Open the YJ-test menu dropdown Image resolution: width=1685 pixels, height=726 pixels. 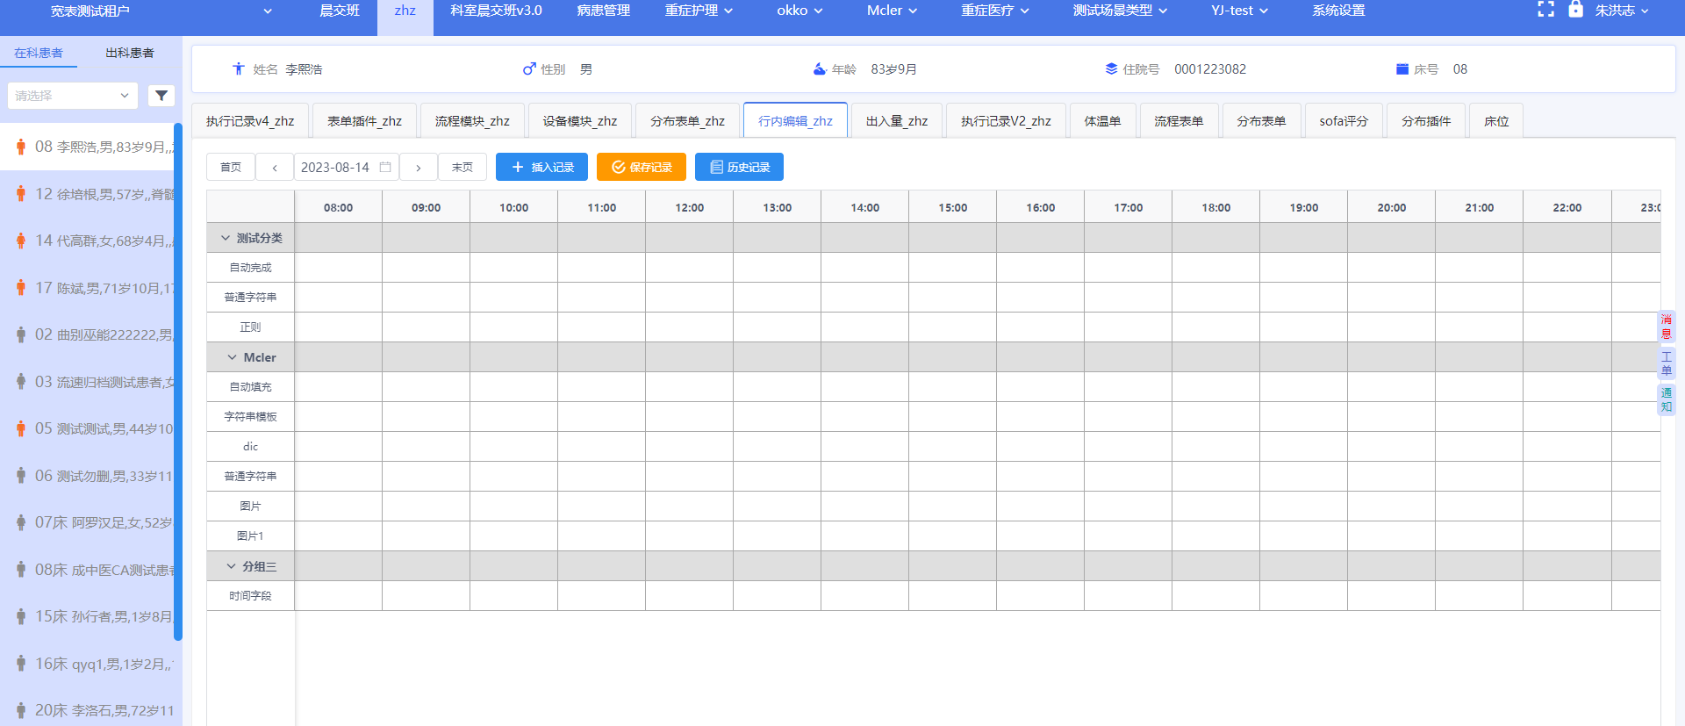pyautogui.click(x=1239, y=11)
